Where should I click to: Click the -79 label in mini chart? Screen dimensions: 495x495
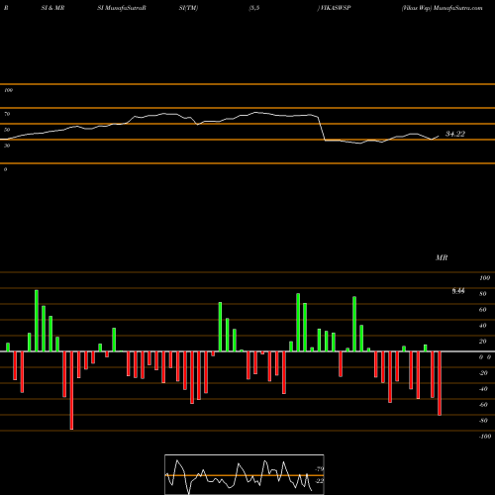pyautogui.click(x=319, y=469)
